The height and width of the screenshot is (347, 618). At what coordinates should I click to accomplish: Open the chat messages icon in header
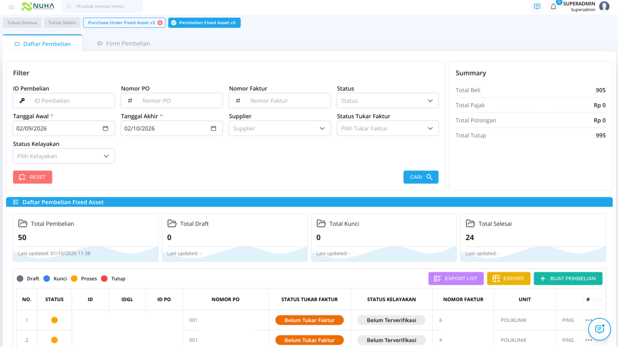pyautogui.click(x=537, y=7)
